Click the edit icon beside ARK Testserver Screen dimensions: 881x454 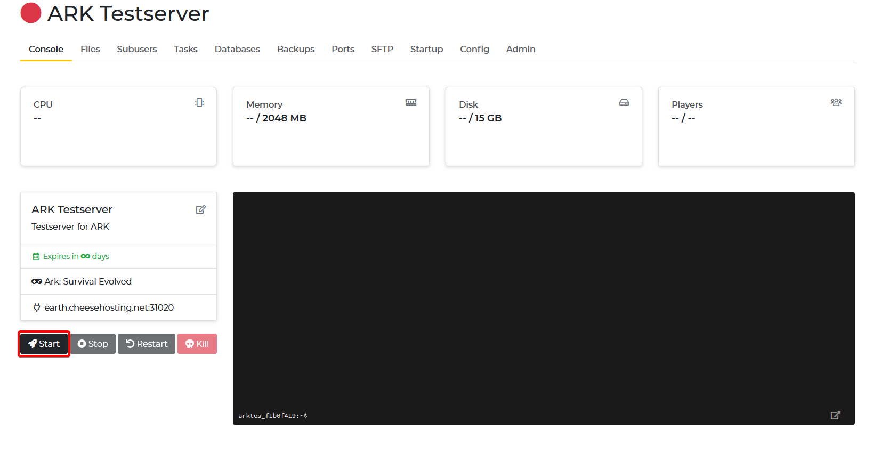click(200, 210)
